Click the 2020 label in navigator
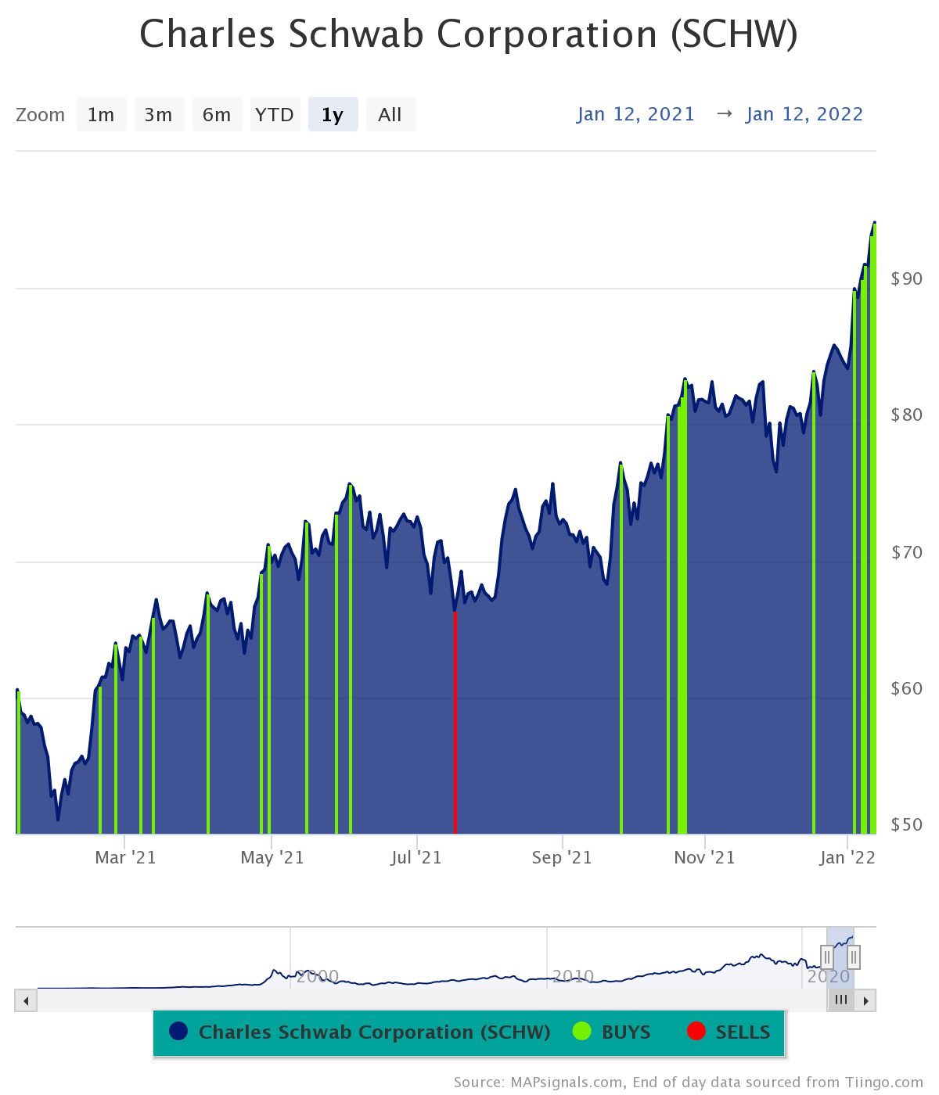 829,976
